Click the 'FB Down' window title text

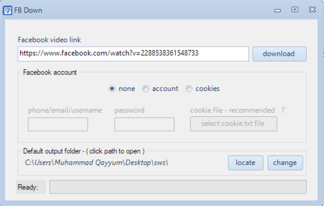pos(28,10)
